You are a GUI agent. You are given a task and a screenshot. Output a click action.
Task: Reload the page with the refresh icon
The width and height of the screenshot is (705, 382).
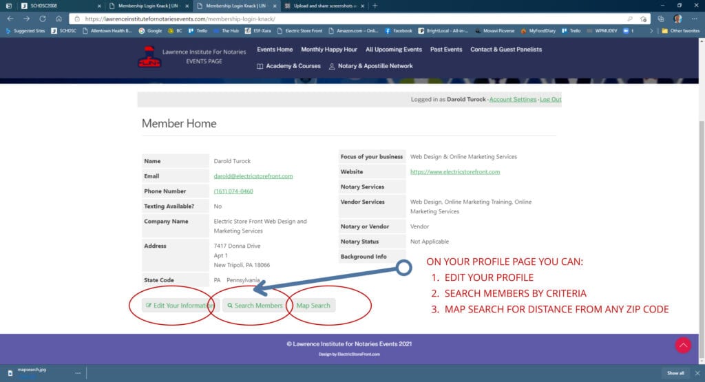[x=42, y=19]
